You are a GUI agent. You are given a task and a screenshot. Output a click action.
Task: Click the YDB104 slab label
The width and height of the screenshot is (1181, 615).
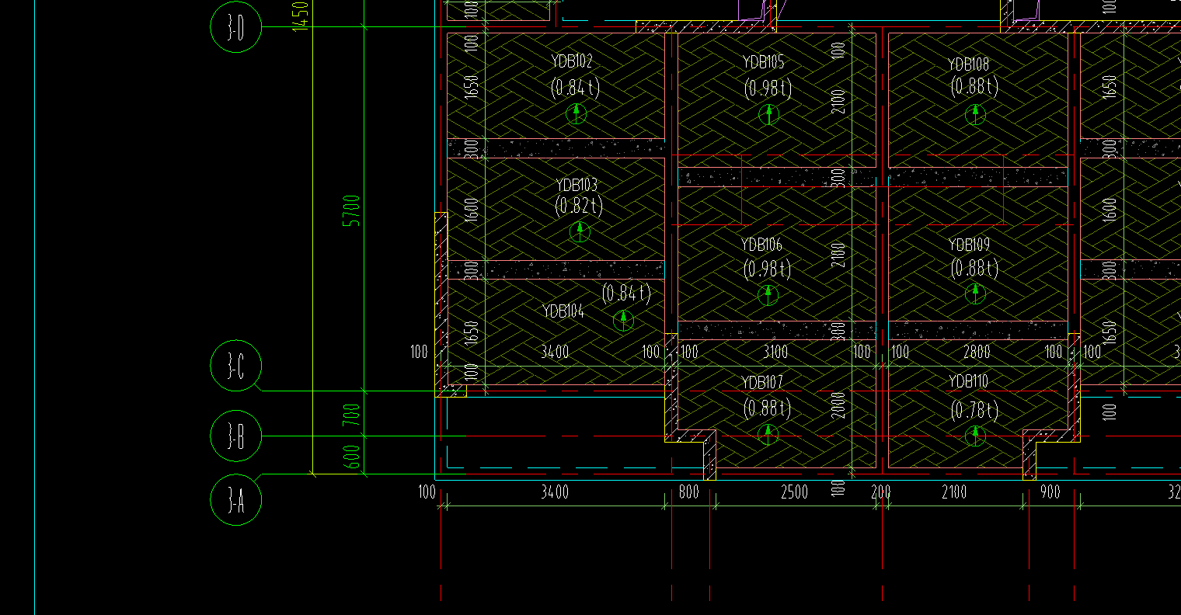point(563,311)
